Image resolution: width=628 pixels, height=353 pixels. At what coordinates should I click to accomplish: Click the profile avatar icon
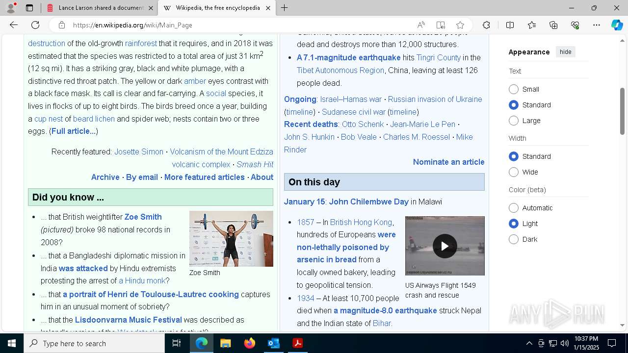click(11, 8)
